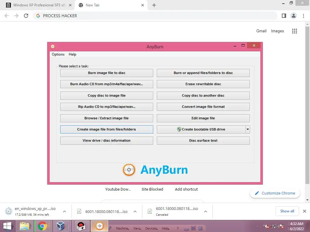Click Action Center flag tray icon
This screenshot has width=310, height=232.
point(282,227)
